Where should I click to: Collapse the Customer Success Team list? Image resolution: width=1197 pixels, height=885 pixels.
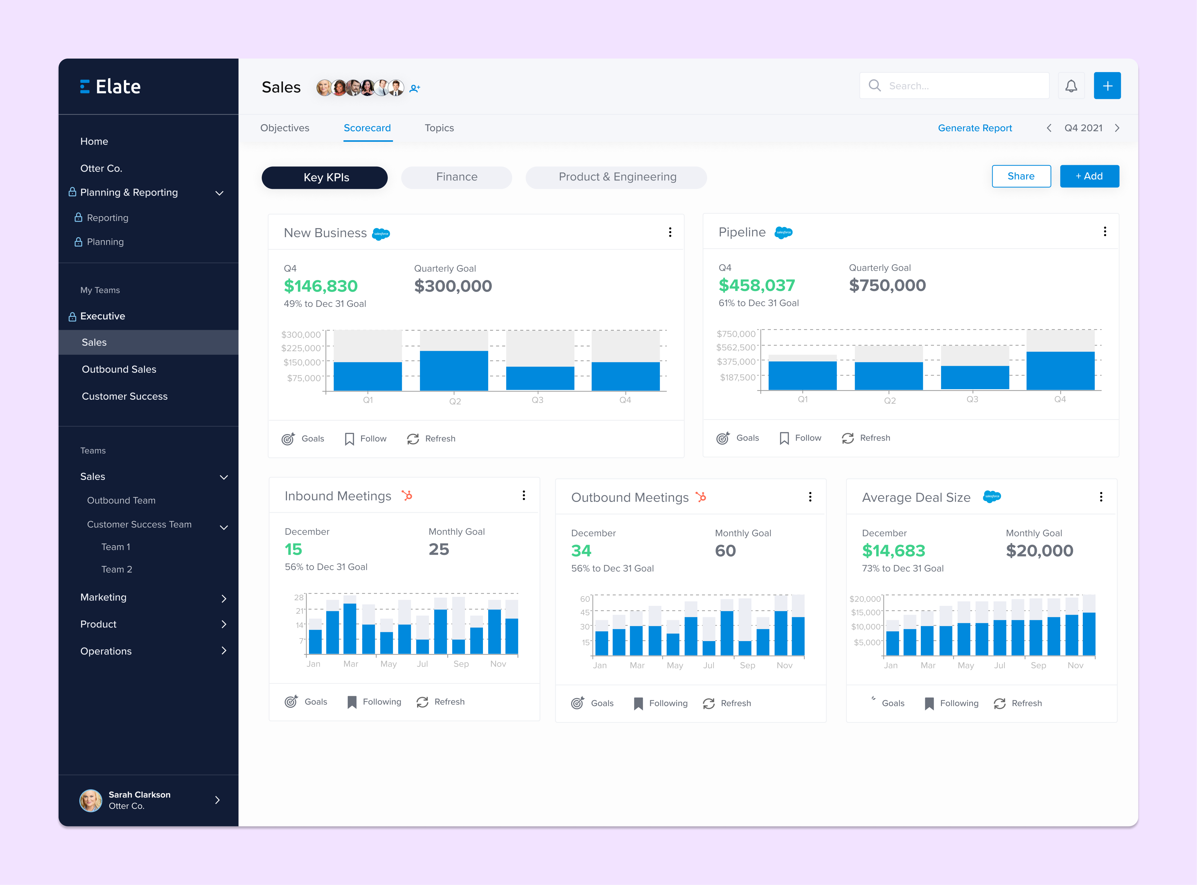coord(224,527)
